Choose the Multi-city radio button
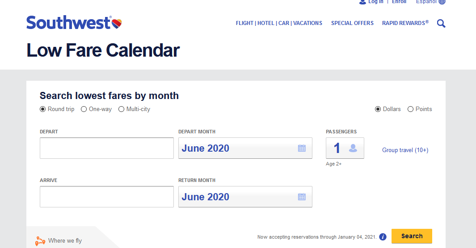 coord(121,109)
